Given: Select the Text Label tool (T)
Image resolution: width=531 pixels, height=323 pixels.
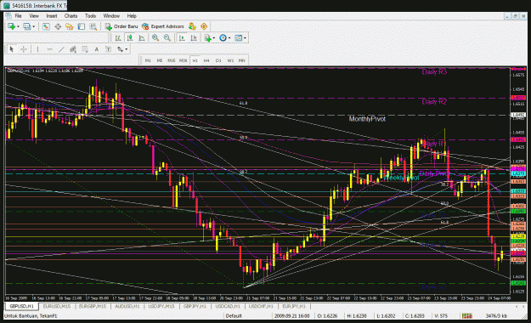Looking at the screenshot, I should 109,49.
